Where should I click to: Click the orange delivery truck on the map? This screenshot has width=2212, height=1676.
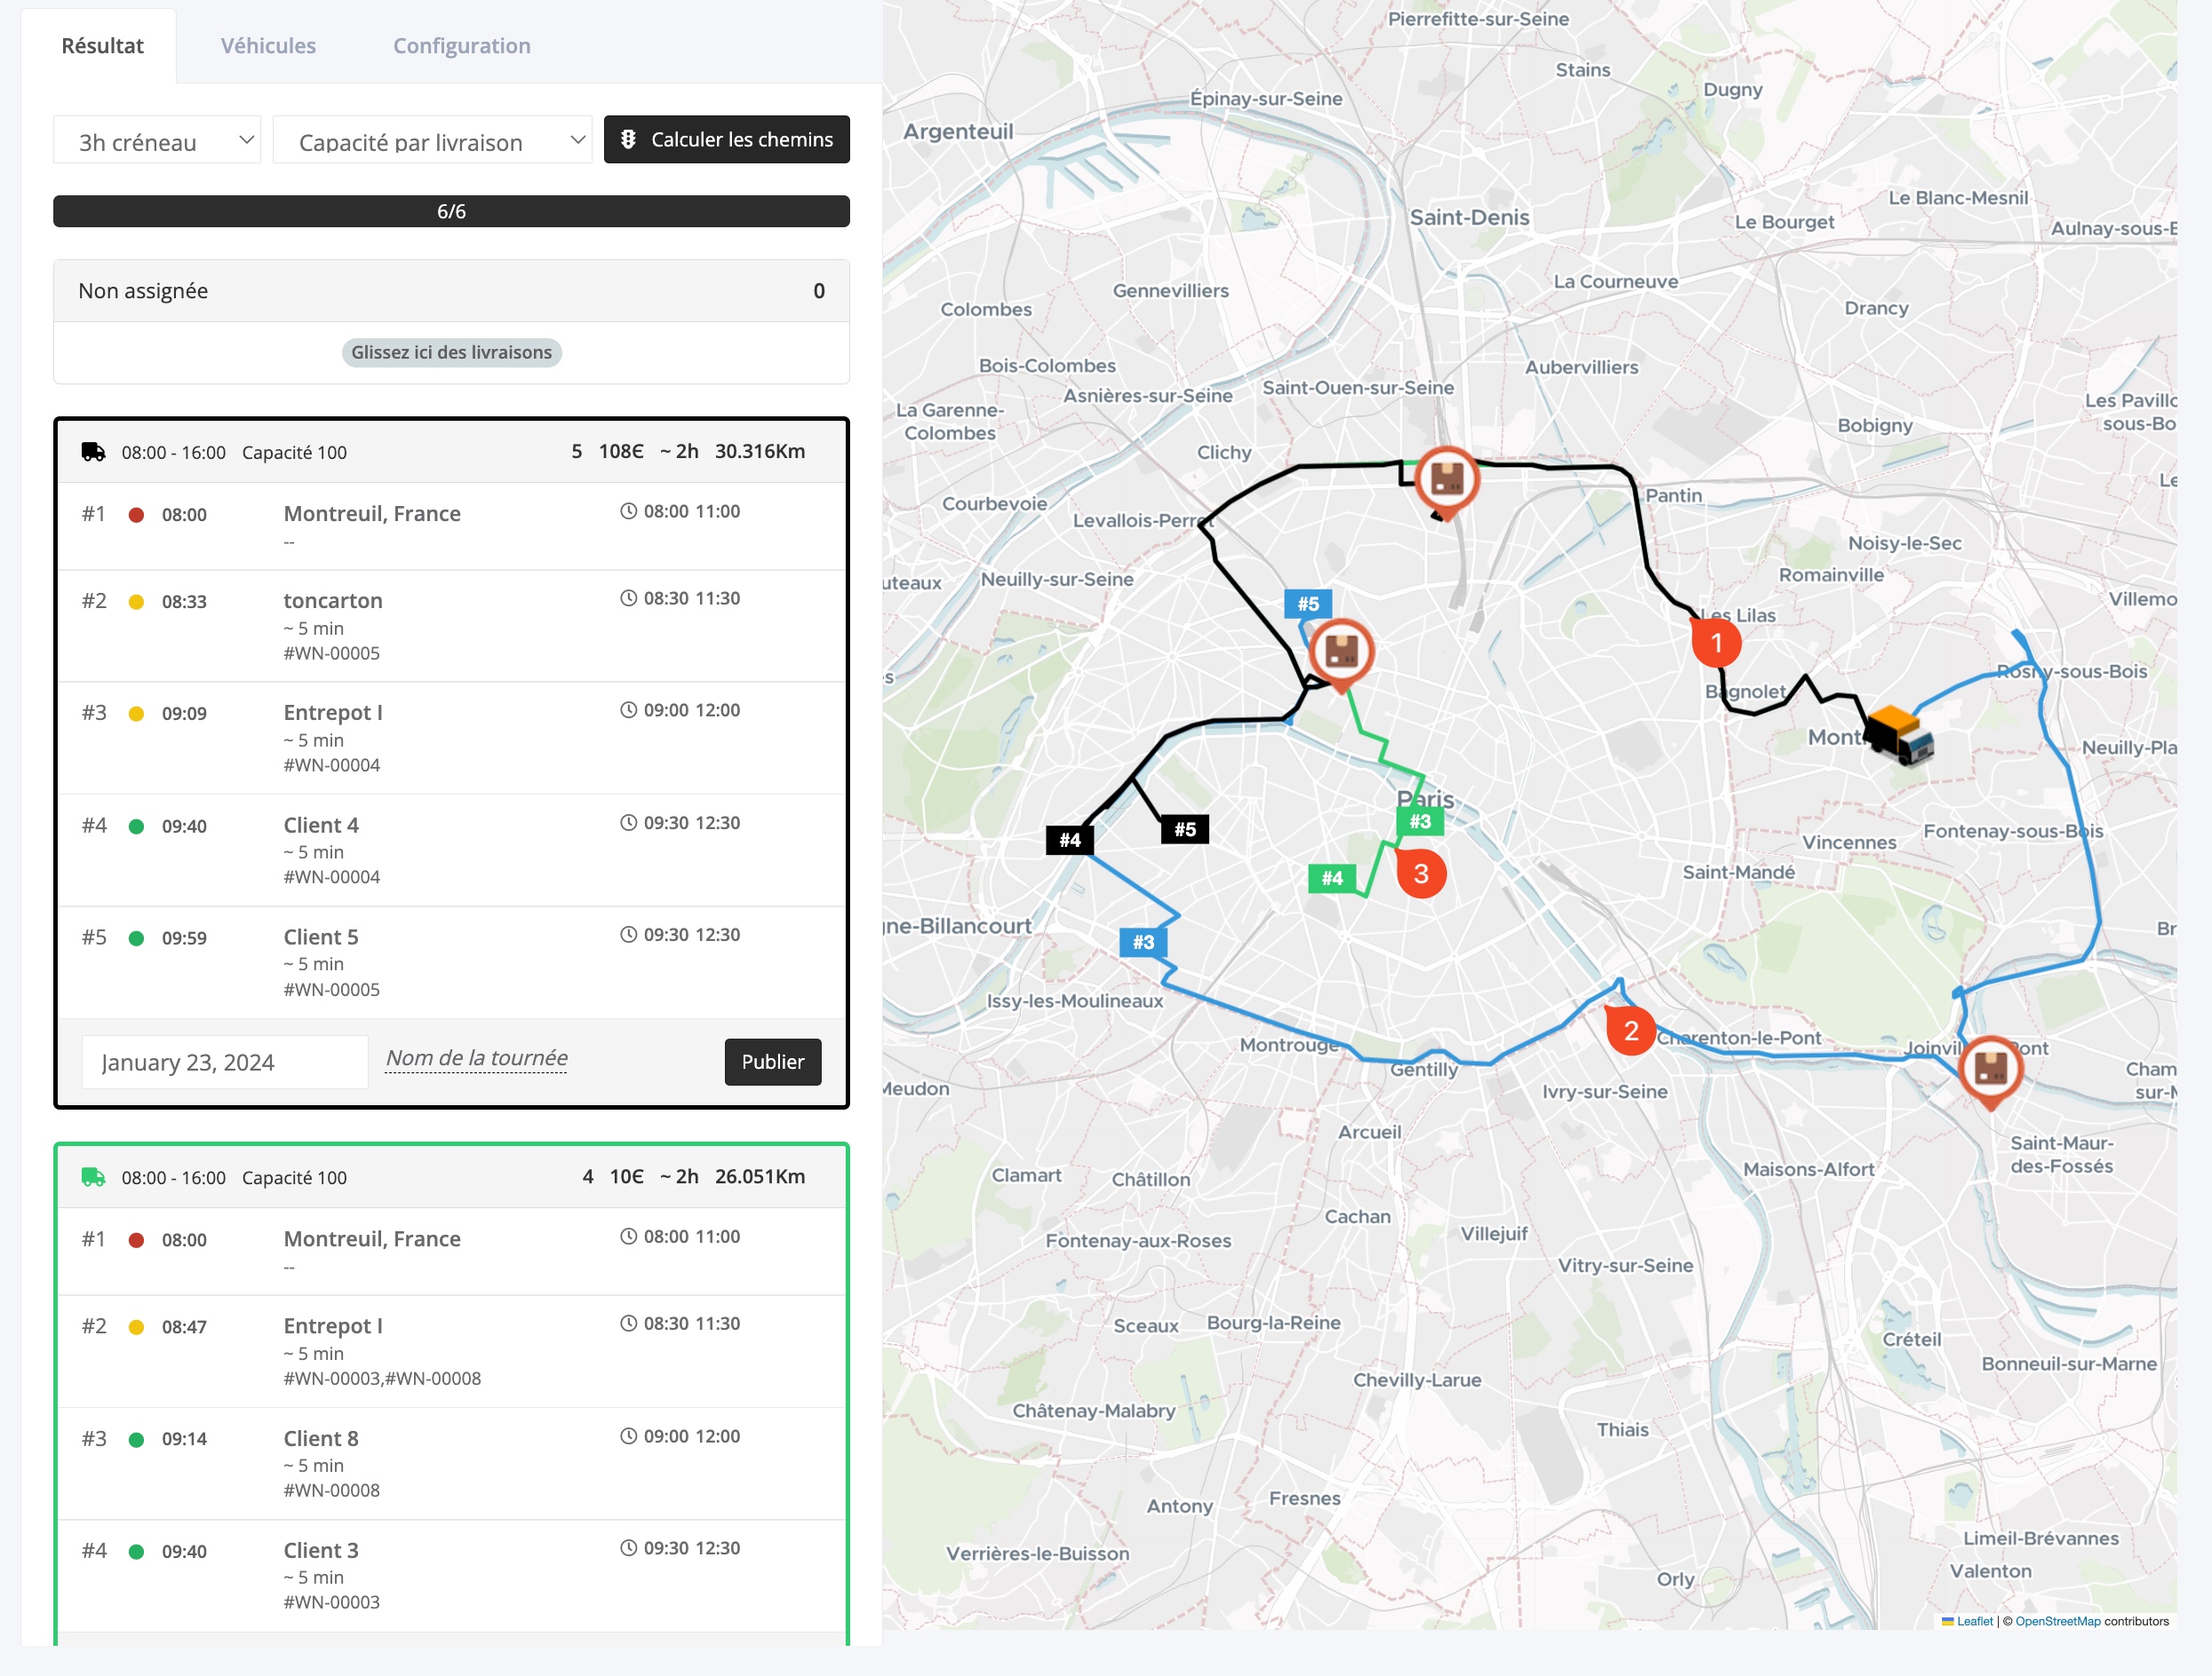pos(1898,736)
